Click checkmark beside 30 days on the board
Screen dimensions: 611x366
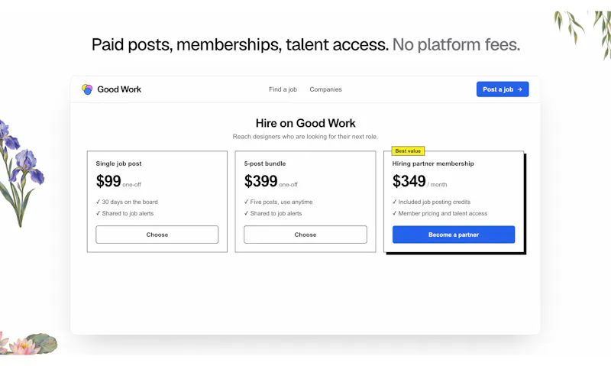tap(99, 202)
